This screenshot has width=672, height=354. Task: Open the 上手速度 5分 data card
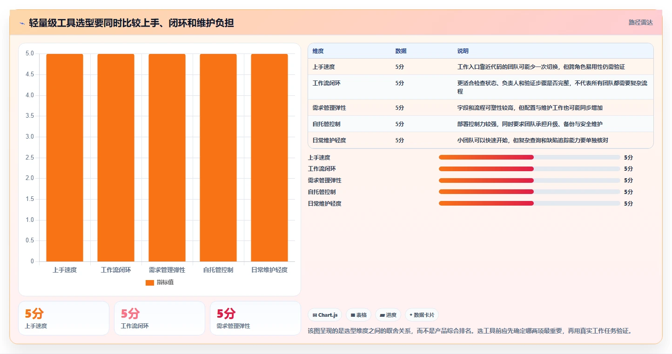pos(64,318)
